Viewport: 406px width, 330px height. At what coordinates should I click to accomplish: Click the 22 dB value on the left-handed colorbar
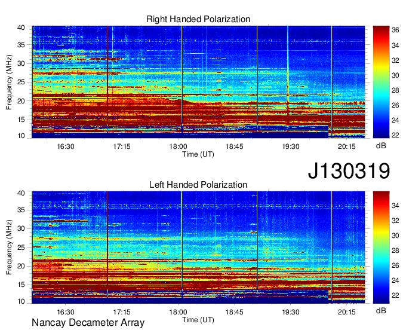pyautogui.click(x=395, y=295)
